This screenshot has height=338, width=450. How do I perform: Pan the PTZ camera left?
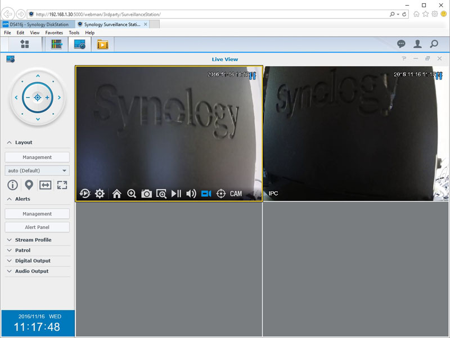pos(16,97)
